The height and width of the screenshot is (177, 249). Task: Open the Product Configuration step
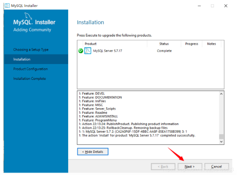(x=31, y=69)
